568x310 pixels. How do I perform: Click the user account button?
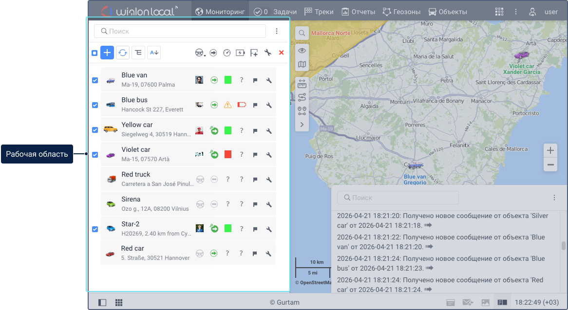544,12
